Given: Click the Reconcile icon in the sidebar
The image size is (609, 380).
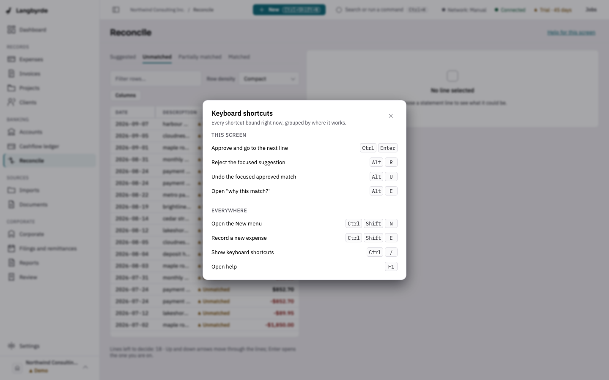Looking at the screenshot, I should tap(11, 160).
